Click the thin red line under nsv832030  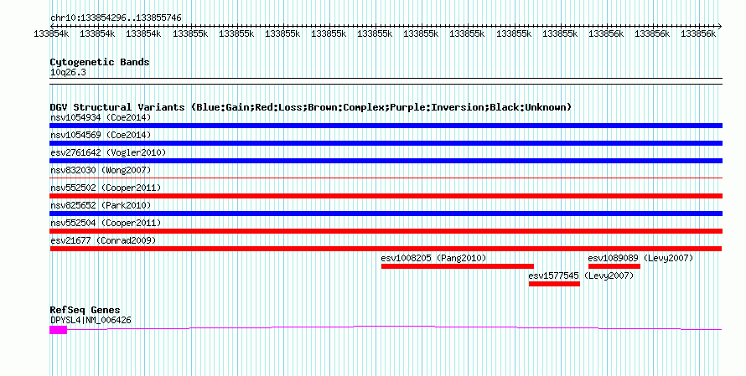[386, 178]
